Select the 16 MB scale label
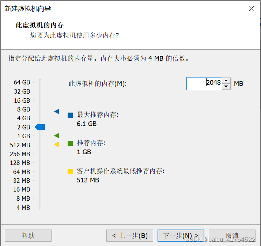The width and height of the screenshot is (261, 246). (x=22, y=190)
